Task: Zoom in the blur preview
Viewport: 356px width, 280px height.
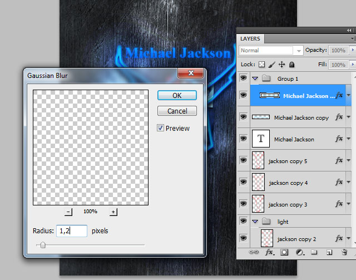Action: click(x=113, y=212)
